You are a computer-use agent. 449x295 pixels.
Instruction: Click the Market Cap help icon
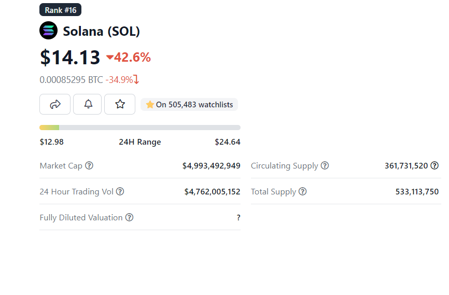coord(89,166)
